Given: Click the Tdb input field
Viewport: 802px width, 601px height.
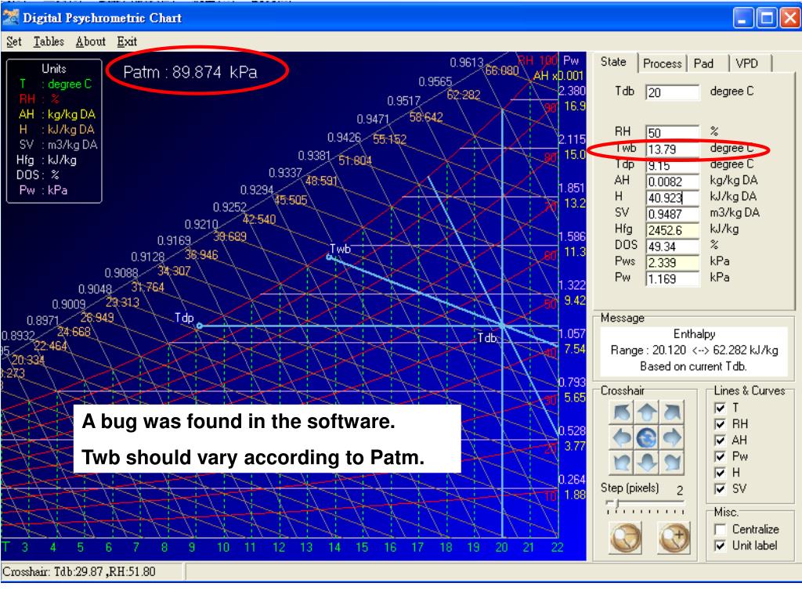Looking at the screenshot, I should click(672, 92).
